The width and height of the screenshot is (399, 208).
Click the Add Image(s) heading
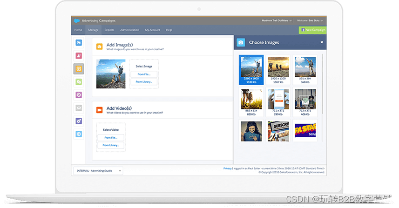[x=120, y=45]
